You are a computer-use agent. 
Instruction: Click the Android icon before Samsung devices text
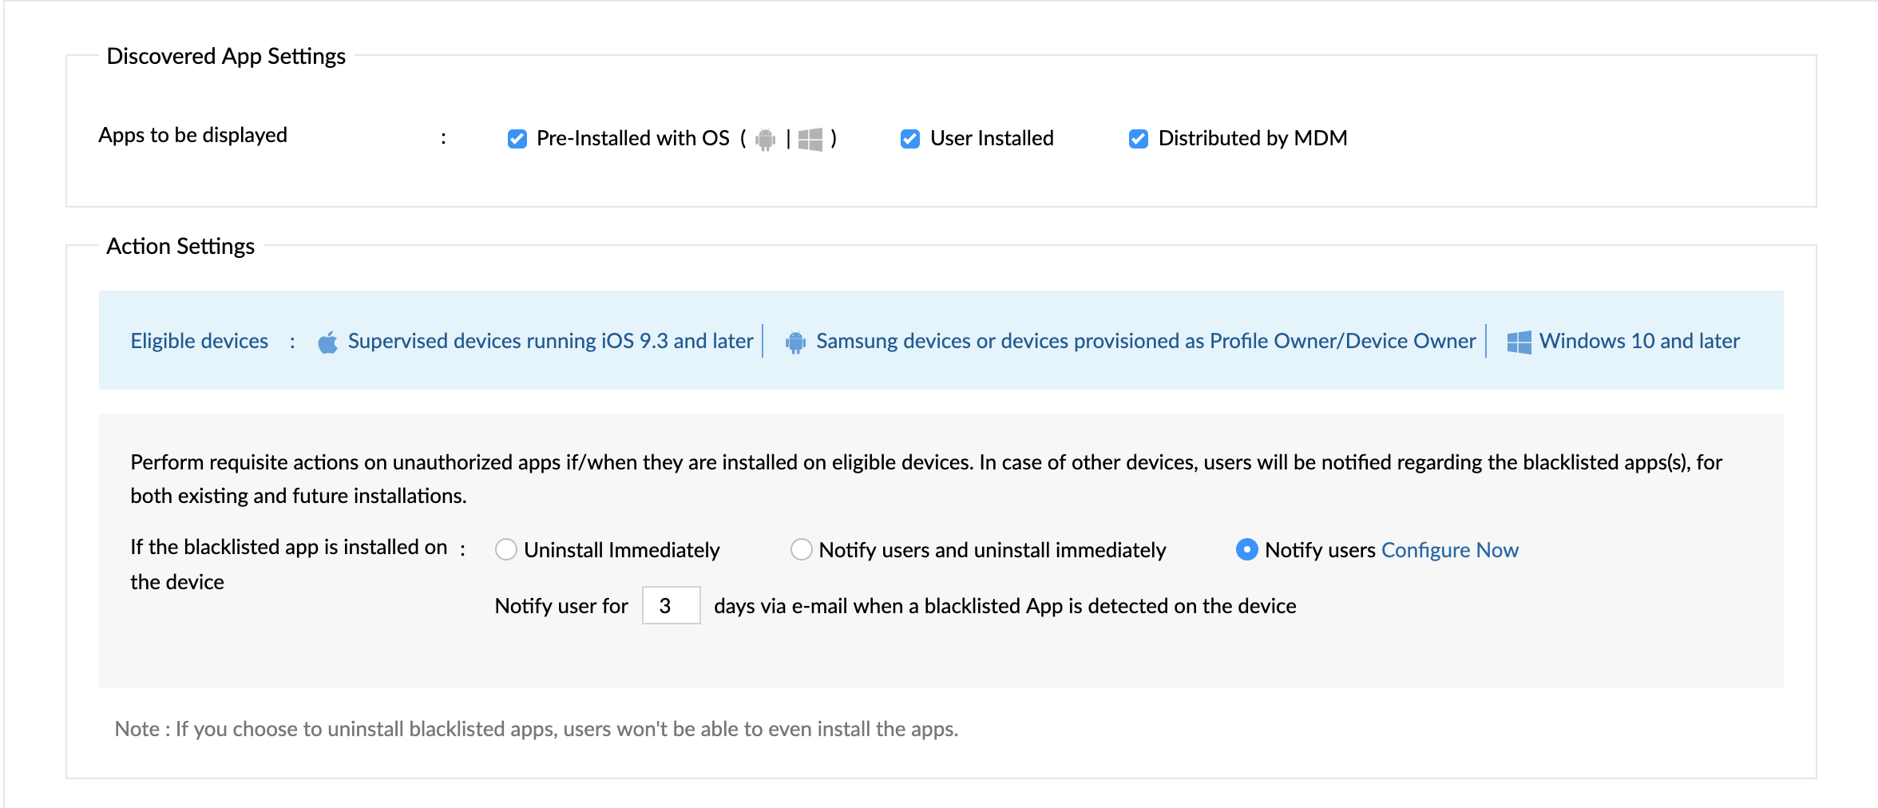point(795,343)
